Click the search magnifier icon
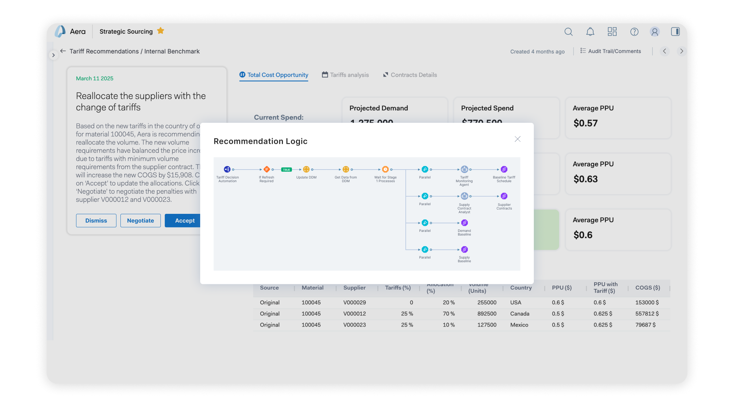The width and height of the screenshot is (734, 407). (x=569, y=32)
